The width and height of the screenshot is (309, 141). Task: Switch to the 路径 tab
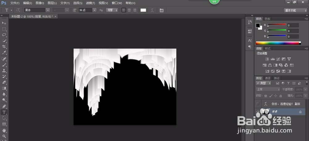(x=277, y=78)
